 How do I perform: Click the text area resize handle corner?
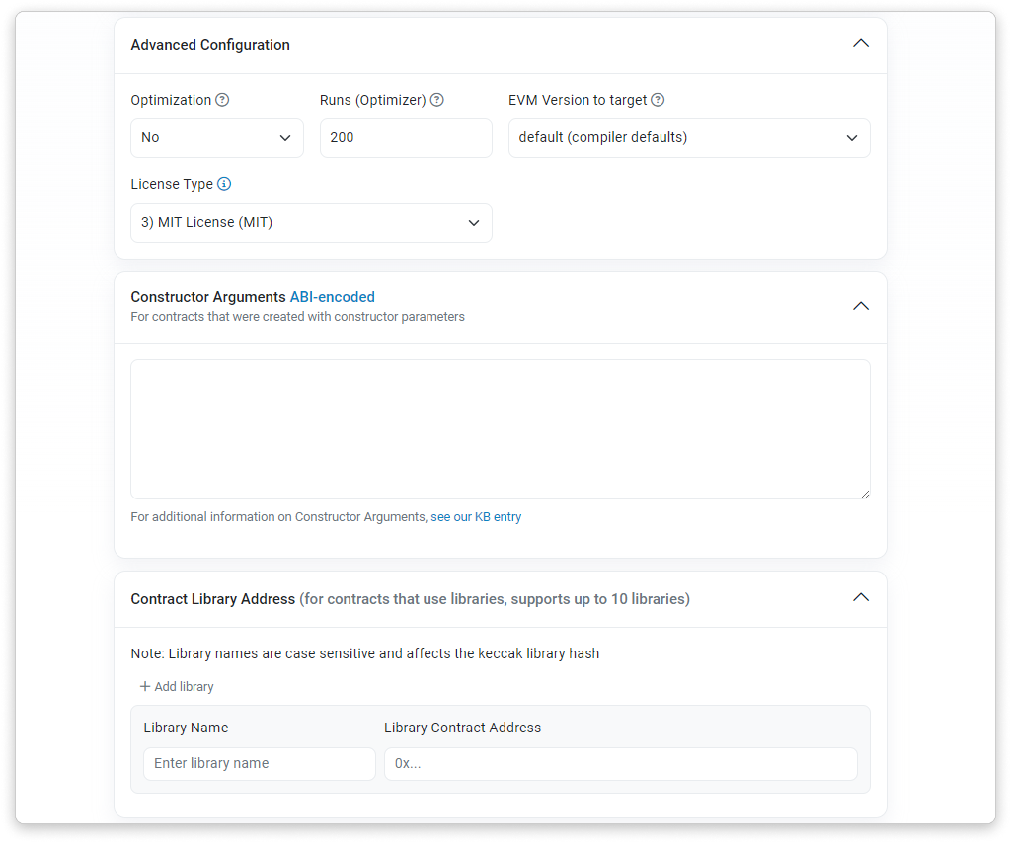865,494
